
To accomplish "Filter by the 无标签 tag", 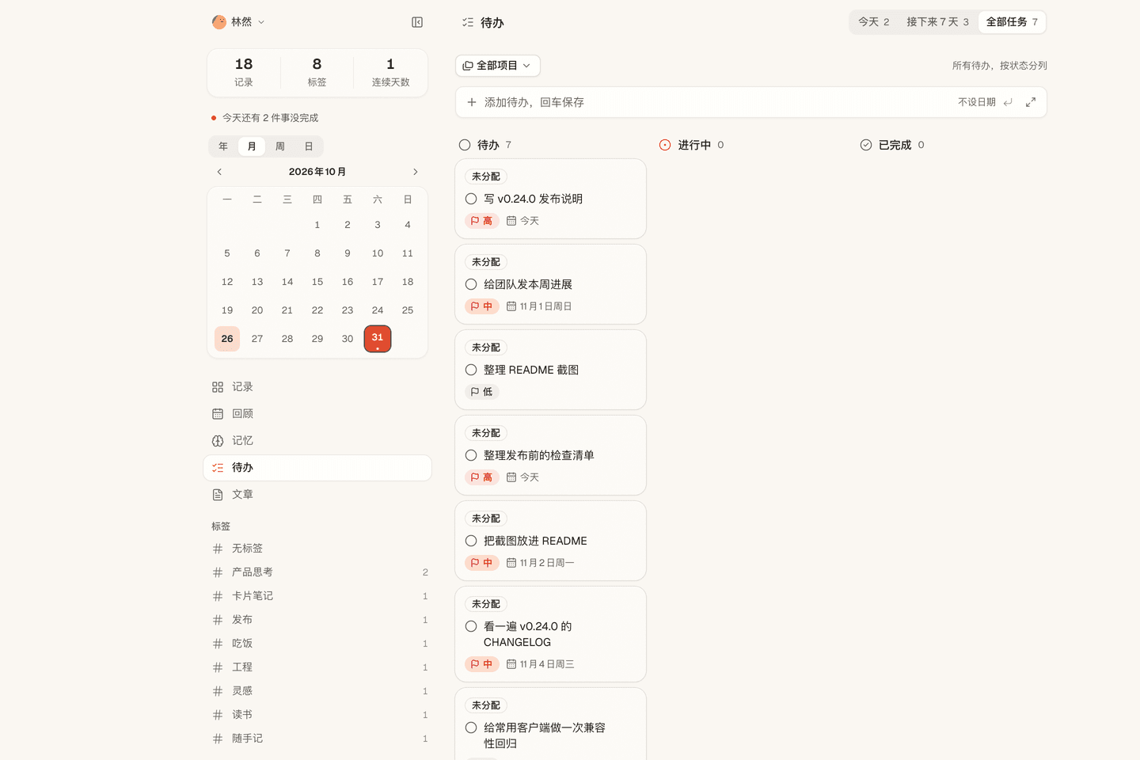I will pyautogui.click(x=320, y=549).
